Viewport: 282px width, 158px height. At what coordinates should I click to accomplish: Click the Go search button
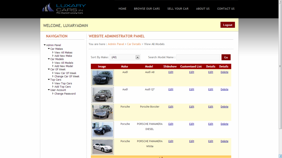(x=226, y=57)
